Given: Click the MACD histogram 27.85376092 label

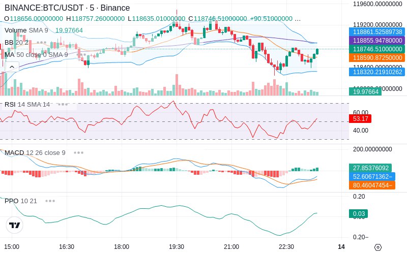Looking at the screenshot, I should tap(370, 168).
